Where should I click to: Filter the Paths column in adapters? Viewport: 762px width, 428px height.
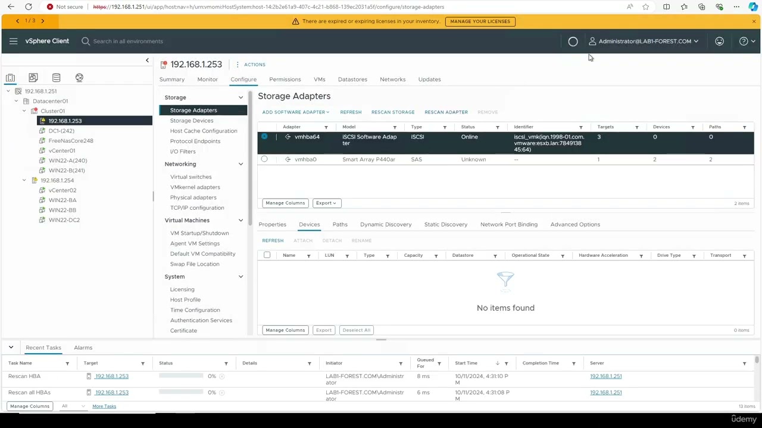coord(744,127)
